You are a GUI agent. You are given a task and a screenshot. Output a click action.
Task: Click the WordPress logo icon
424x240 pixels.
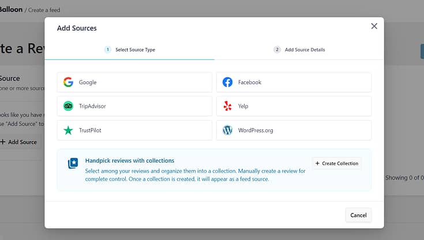pos(227,130)
